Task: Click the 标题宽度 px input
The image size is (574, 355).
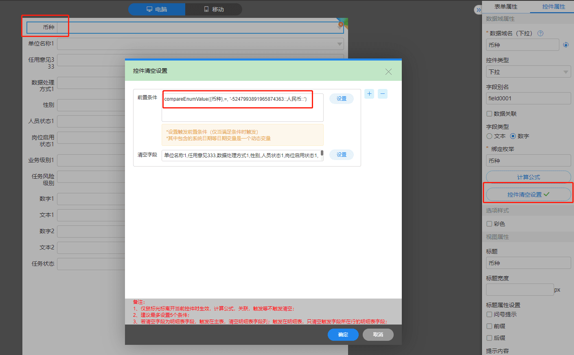Action: (520, 290)
